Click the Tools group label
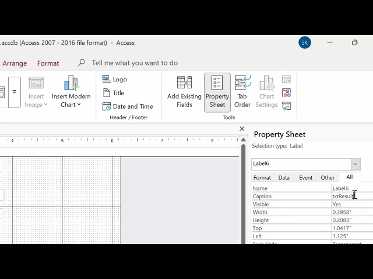Screen dimensions: 373x279 229,117
